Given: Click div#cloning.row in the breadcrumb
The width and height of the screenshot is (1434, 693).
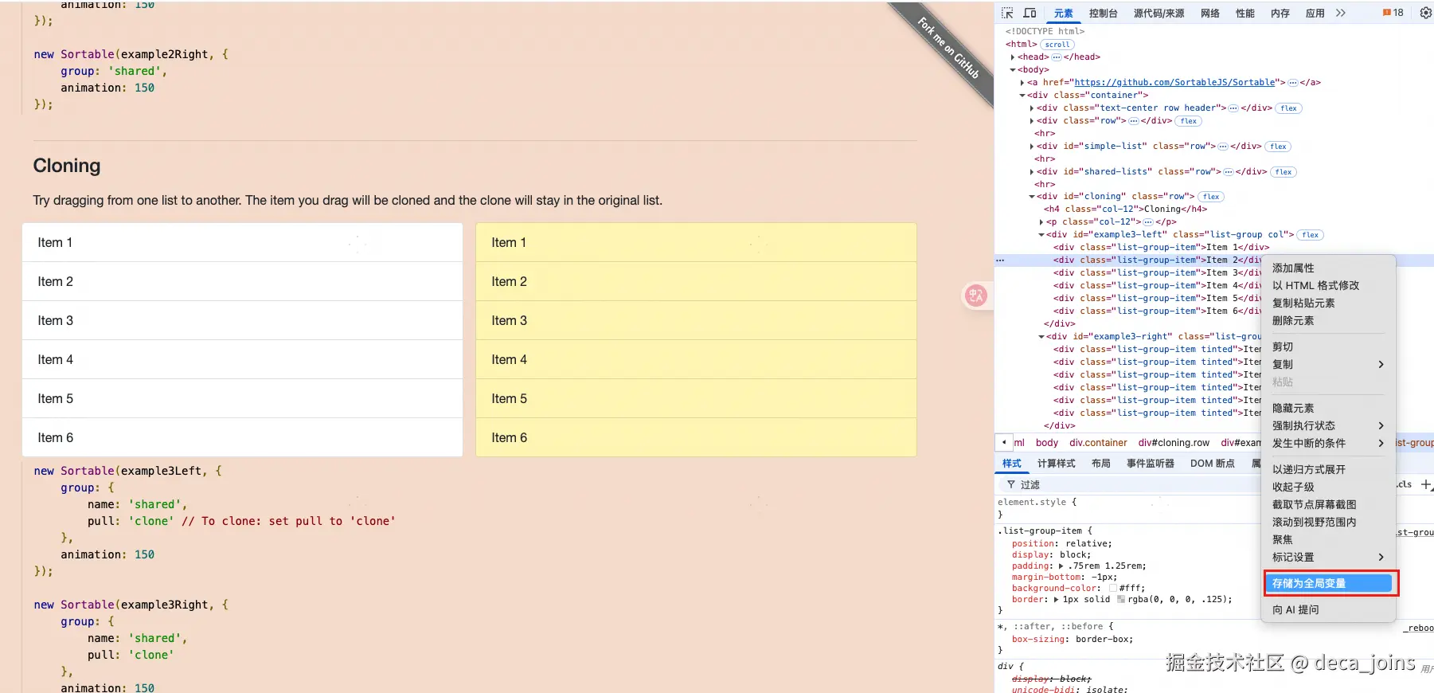Looking at the screenshot, I should point(1174,443).
